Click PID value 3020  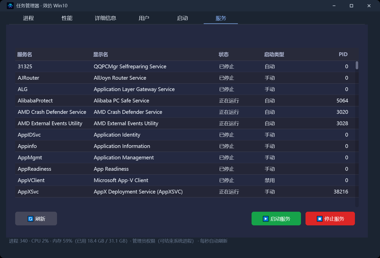pyautogui.click(x=342, y=112)
